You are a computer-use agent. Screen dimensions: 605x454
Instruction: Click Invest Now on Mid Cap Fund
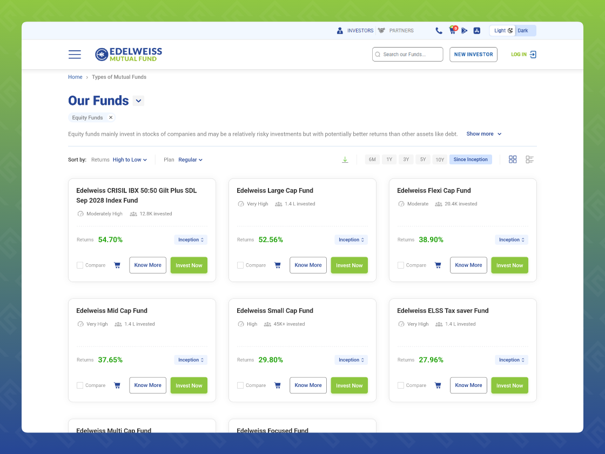tap(189, 385)
